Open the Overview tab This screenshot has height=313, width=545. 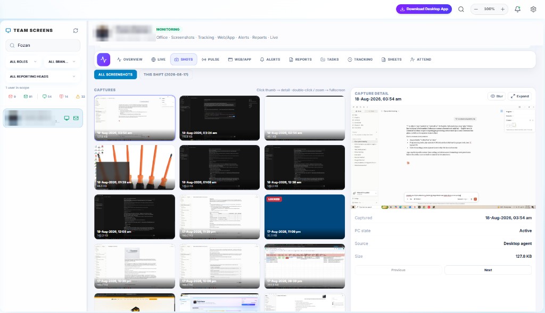[x=130, y=60]
